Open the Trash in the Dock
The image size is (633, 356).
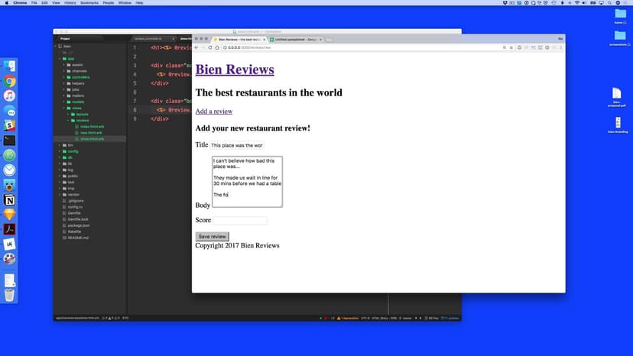coord(9,295)
